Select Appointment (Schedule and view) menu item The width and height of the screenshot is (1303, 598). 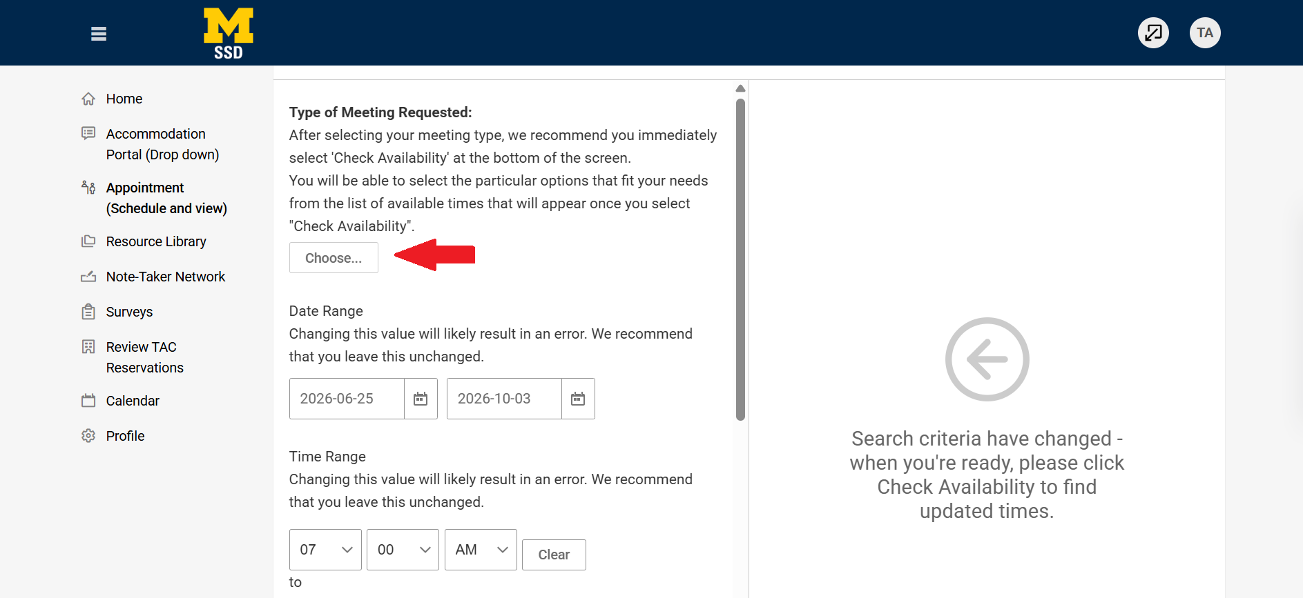click(166, 198)
